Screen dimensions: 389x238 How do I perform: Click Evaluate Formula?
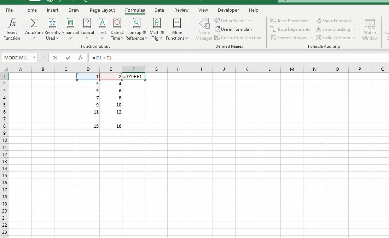pyautogui.click(x=335, y=38)
